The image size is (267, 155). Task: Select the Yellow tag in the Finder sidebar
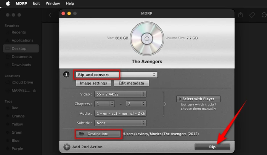tap(21, 125)
